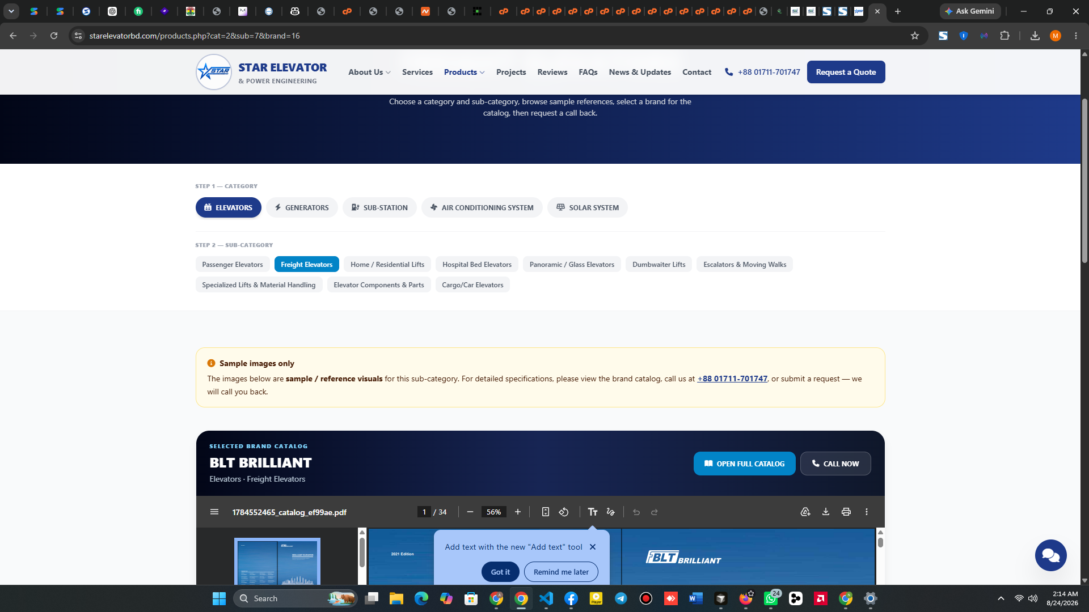The image size is (1089, 612).
Task: Click the fit to page icon in the PDF toolbar
Action: pos(546,512)
